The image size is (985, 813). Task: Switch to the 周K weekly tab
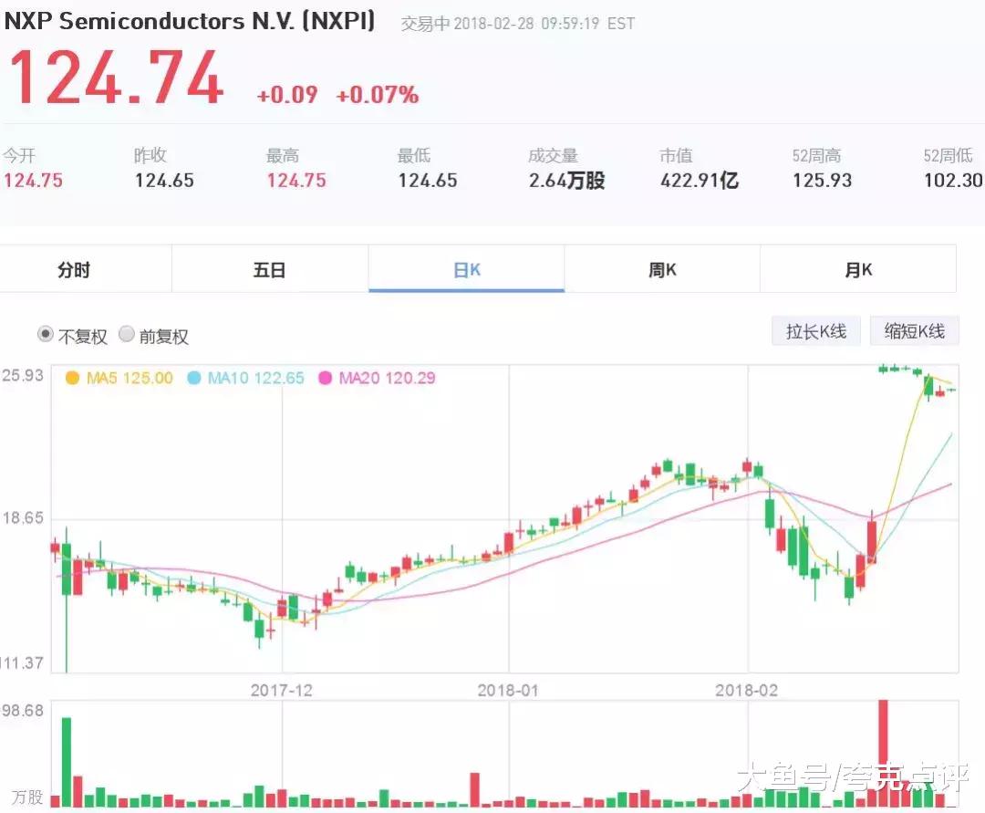click(662, 269)
